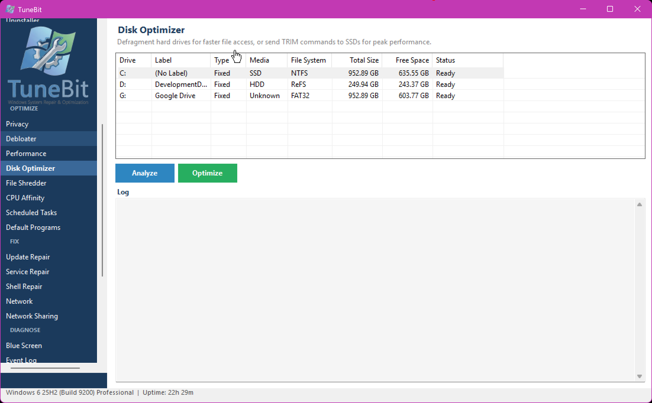This screenshot has width=652, height=403.
Task: Select the D: drive row
Action: [x=310, y=84]
